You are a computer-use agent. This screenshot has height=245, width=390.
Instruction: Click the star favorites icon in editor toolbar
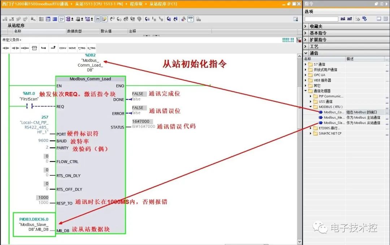(x=104, y=19)
